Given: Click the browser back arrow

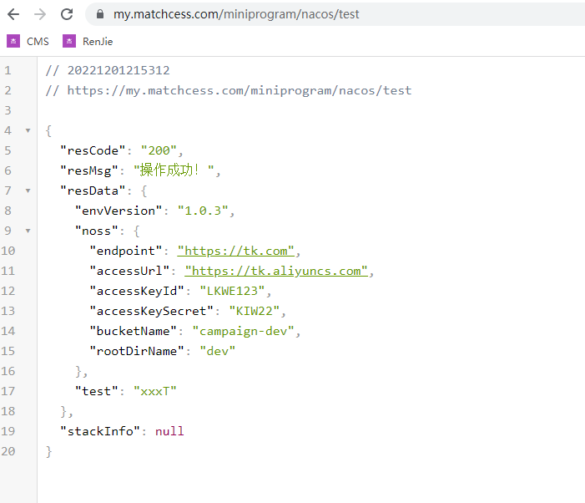Looking at the screenshot, I should tap(13, 14).
